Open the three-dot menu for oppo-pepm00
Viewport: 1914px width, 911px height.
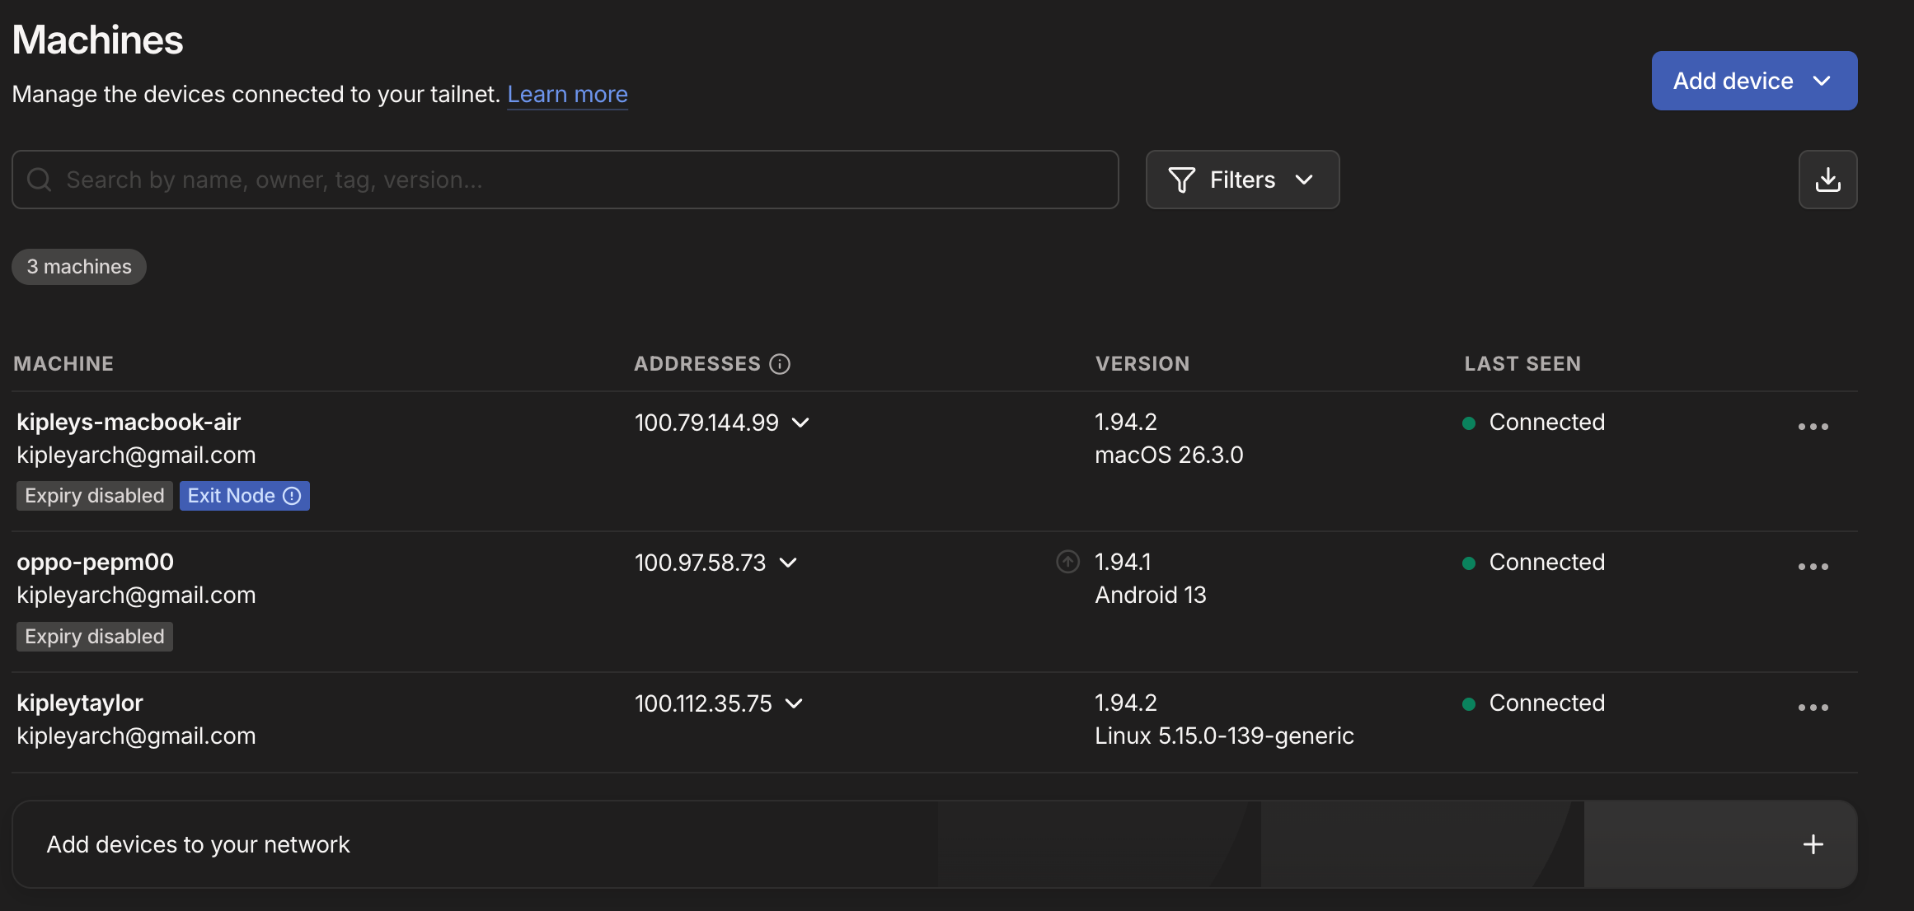(x=1813, y=567)
